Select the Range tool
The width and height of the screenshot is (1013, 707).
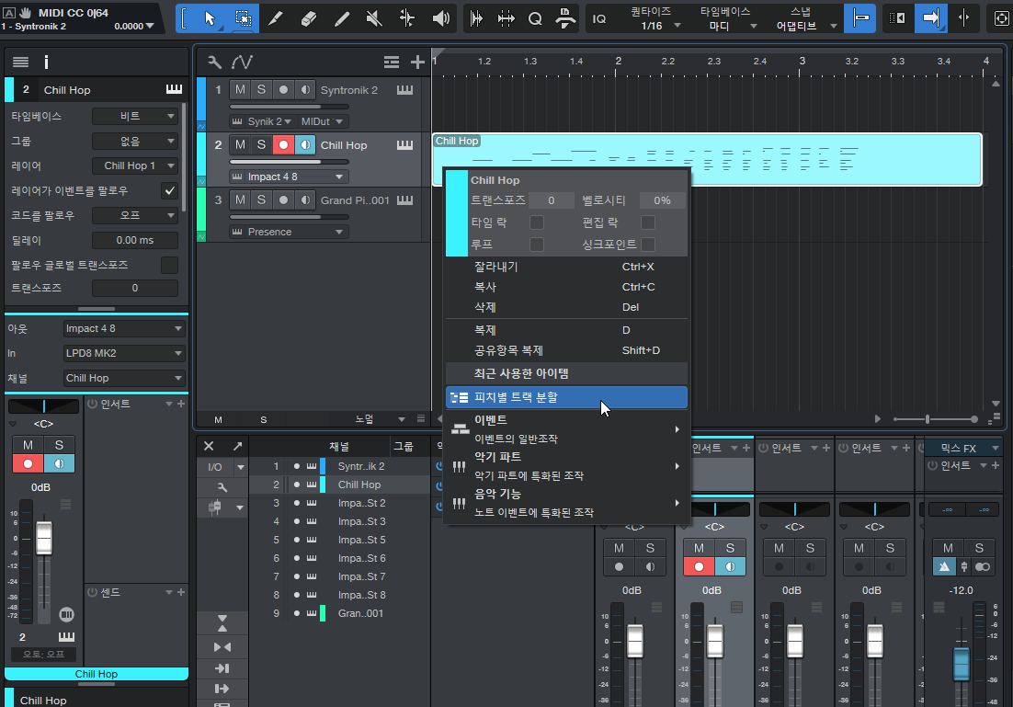click(243, 18)
